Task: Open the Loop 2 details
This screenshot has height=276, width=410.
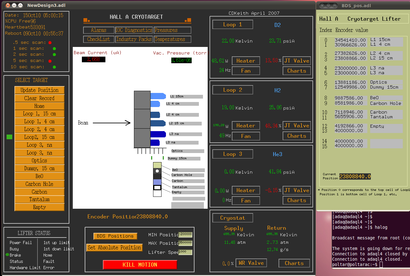Action: [x=232, y=90]
